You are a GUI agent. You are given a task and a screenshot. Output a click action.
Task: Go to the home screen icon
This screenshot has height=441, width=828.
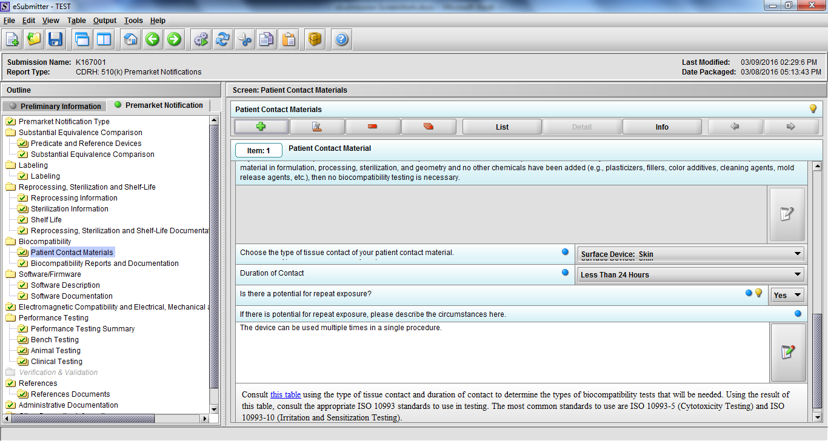(x=130, y=40)
